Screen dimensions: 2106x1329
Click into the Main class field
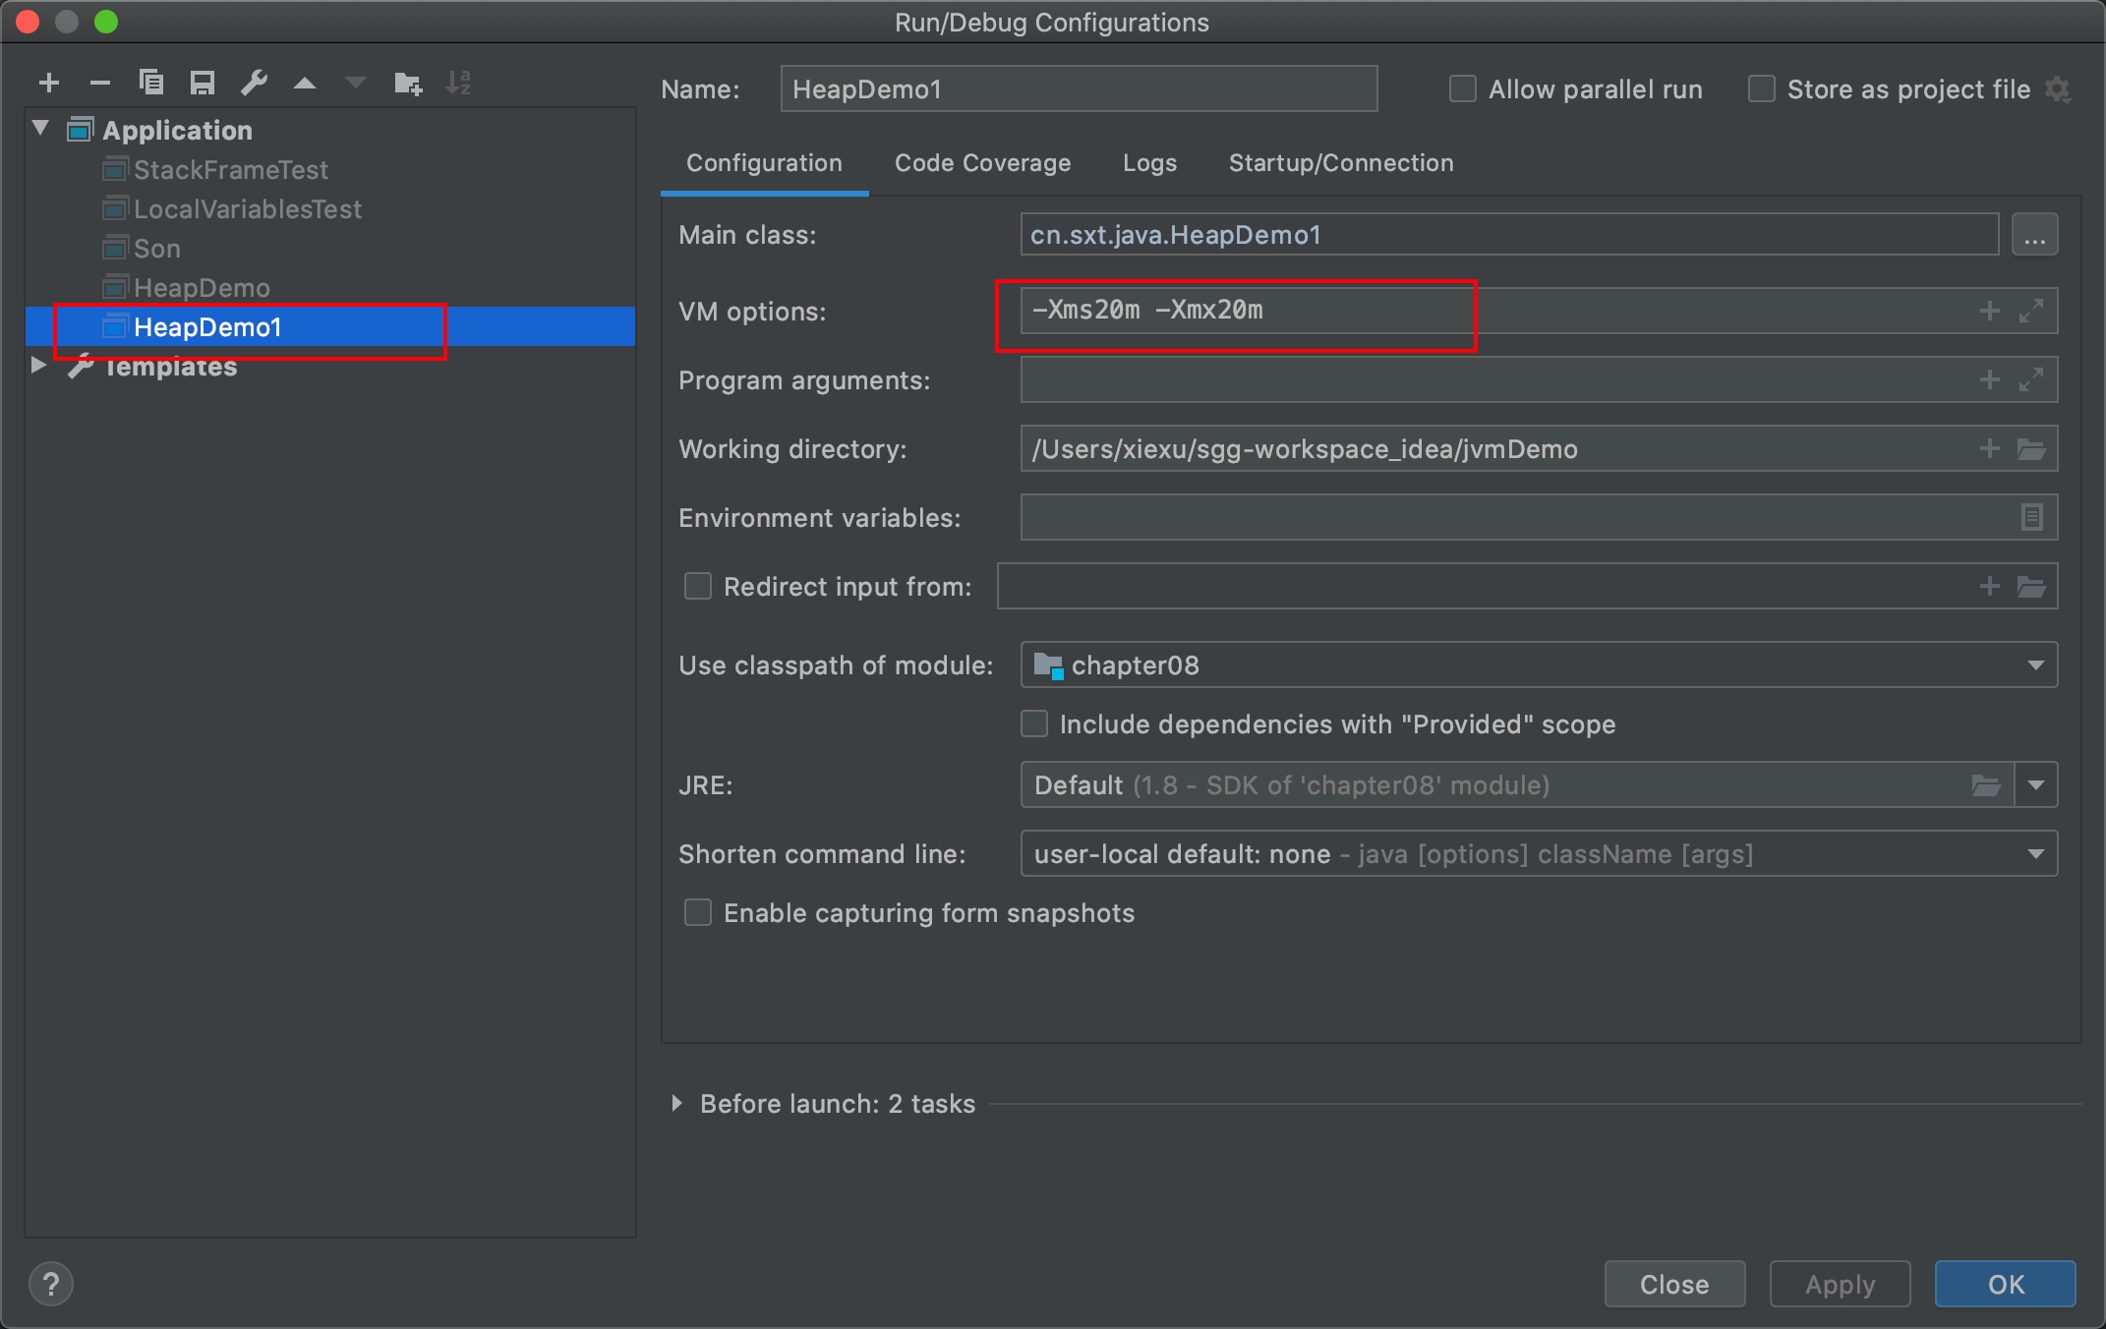tap(1509, 235)
